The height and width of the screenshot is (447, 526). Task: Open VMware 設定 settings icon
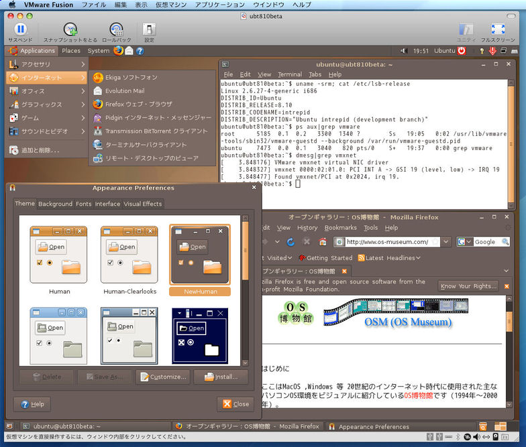click(149, 29)
